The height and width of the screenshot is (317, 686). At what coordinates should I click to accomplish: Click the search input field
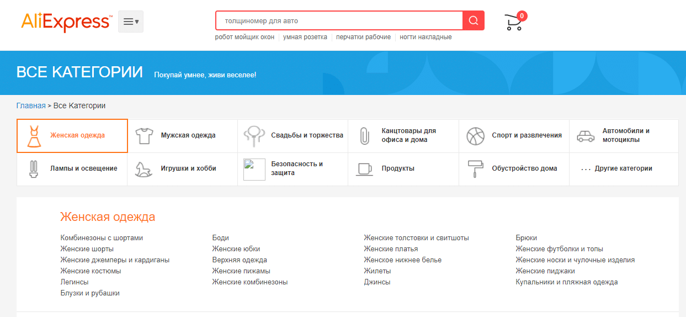(x=339, y=20)
